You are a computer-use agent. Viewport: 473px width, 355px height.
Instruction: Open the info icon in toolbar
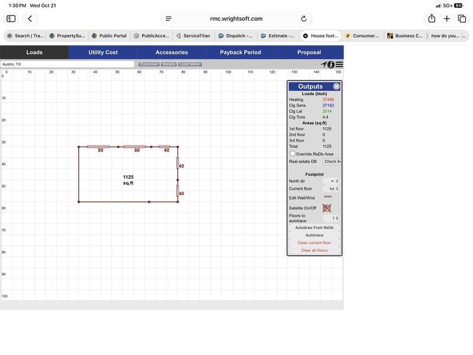pyautogui.click(x=331, y=64)
